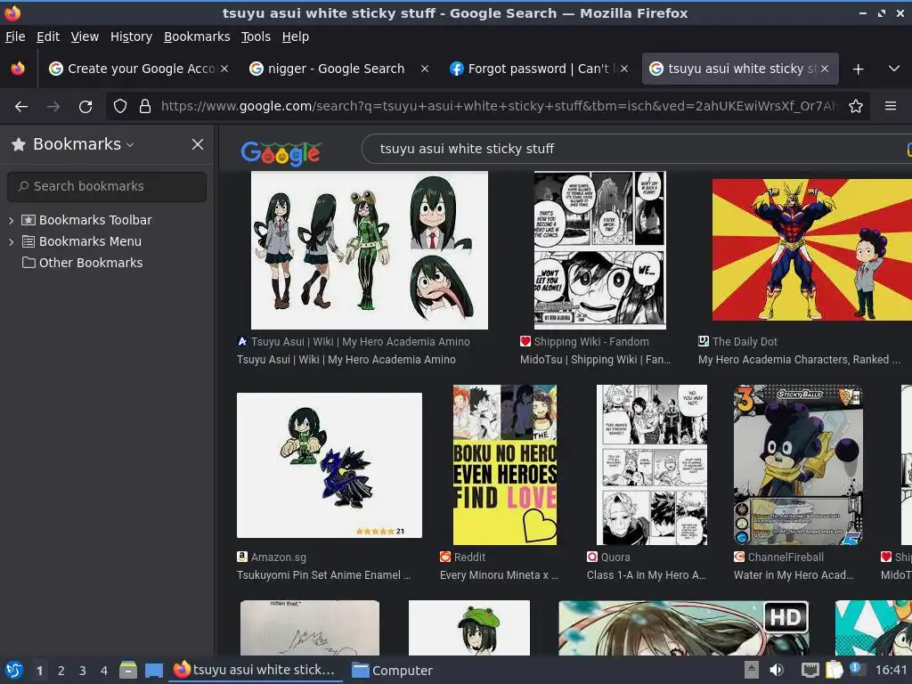Click the List all tabs chevron
Image resolution: width=912 pixels, height=684 pixels.
point(894,69)
